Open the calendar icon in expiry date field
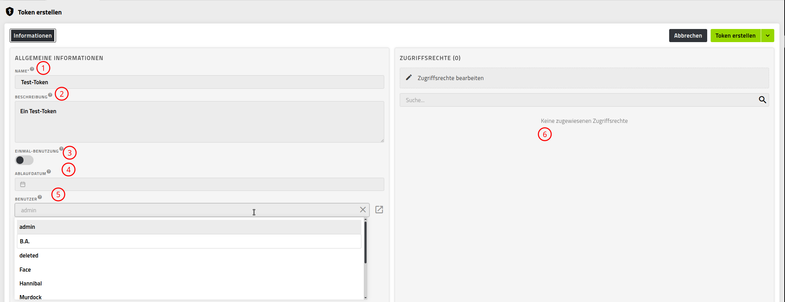The width and height of the screenshot is (785, 302). coord(23,184)
